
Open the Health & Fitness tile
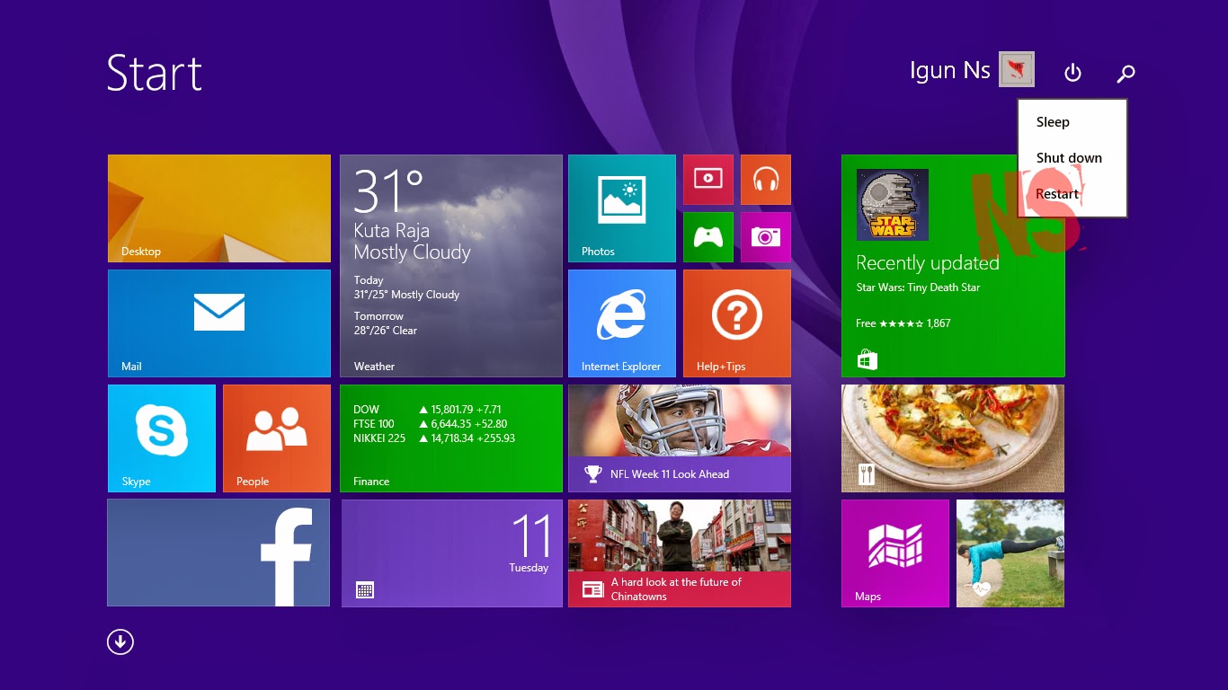(1010, 553)
